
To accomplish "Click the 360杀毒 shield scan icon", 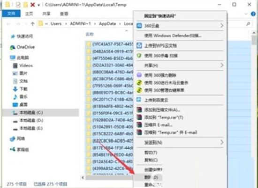I will tap(139, 56).
